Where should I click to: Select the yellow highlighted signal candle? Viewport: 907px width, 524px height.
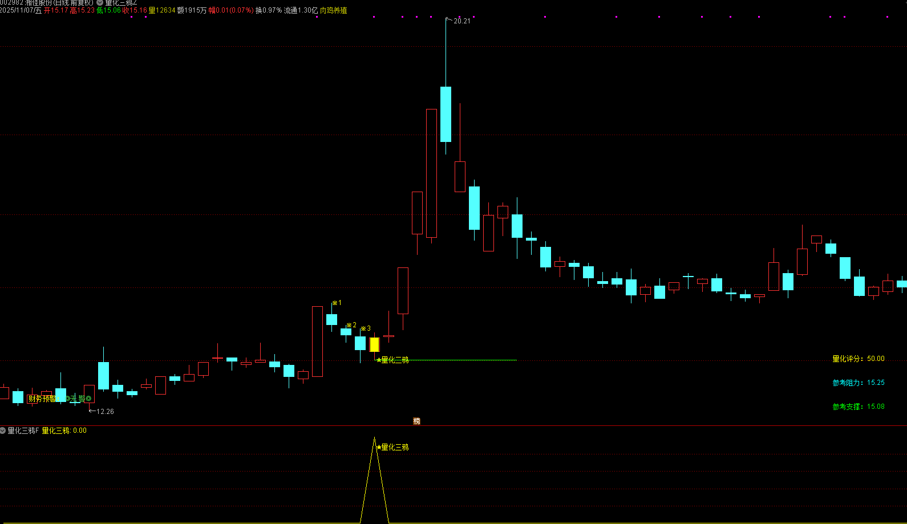374,344
